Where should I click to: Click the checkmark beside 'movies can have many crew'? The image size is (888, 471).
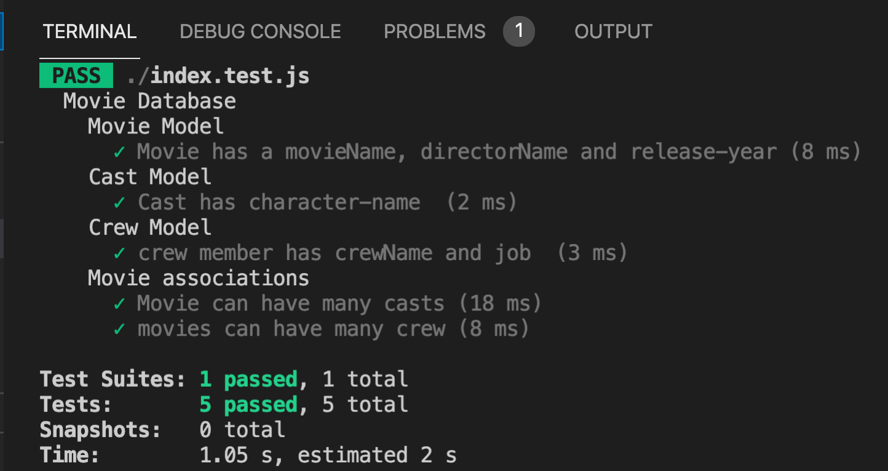118,328
